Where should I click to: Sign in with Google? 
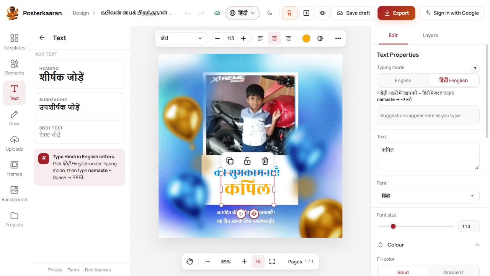point(451,13)
